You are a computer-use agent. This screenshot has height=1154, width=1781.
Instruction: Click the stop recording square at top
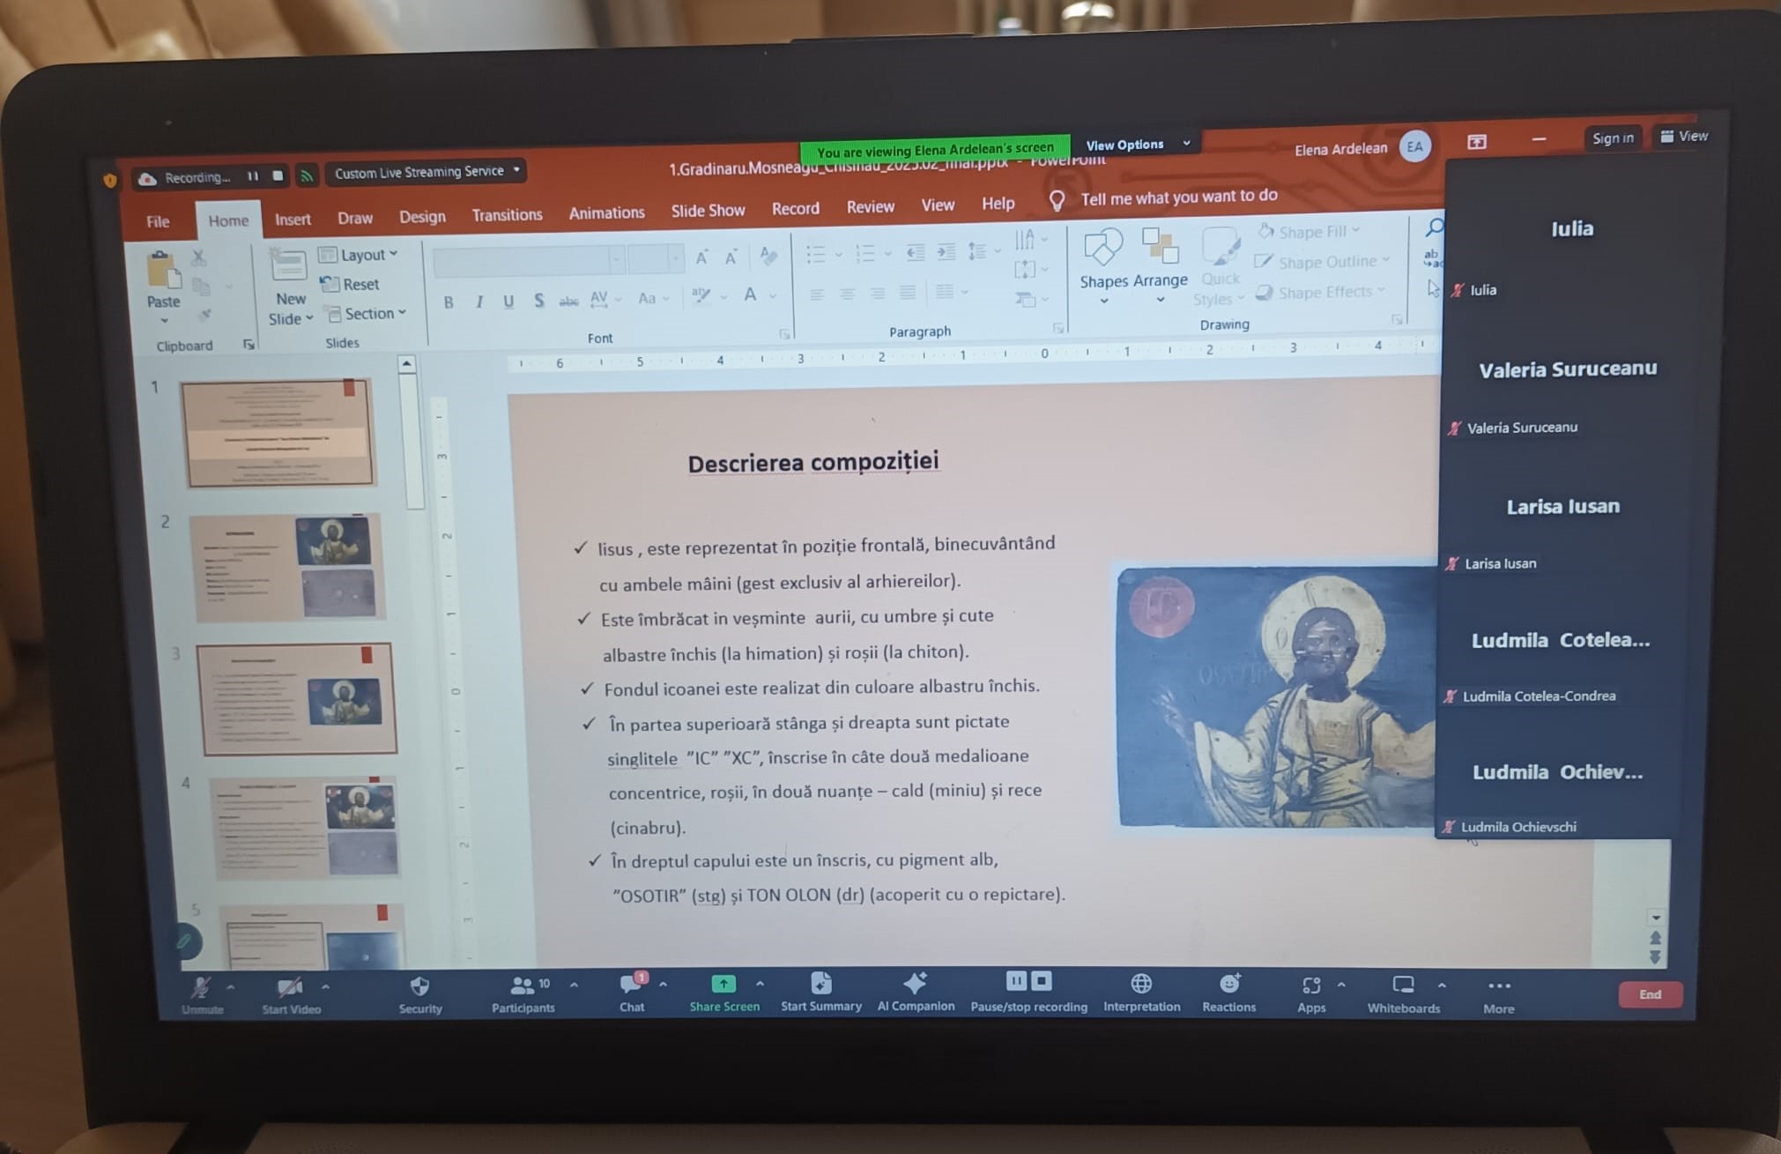coord(278,175)
